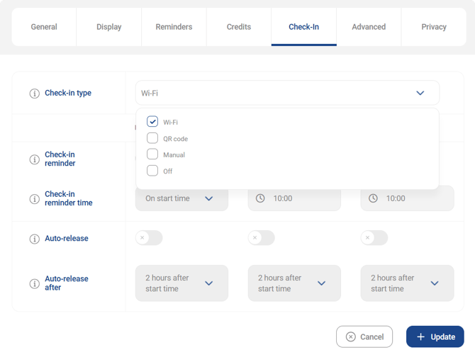Open first 2 hours after start time dropdown

coord(181,283)
